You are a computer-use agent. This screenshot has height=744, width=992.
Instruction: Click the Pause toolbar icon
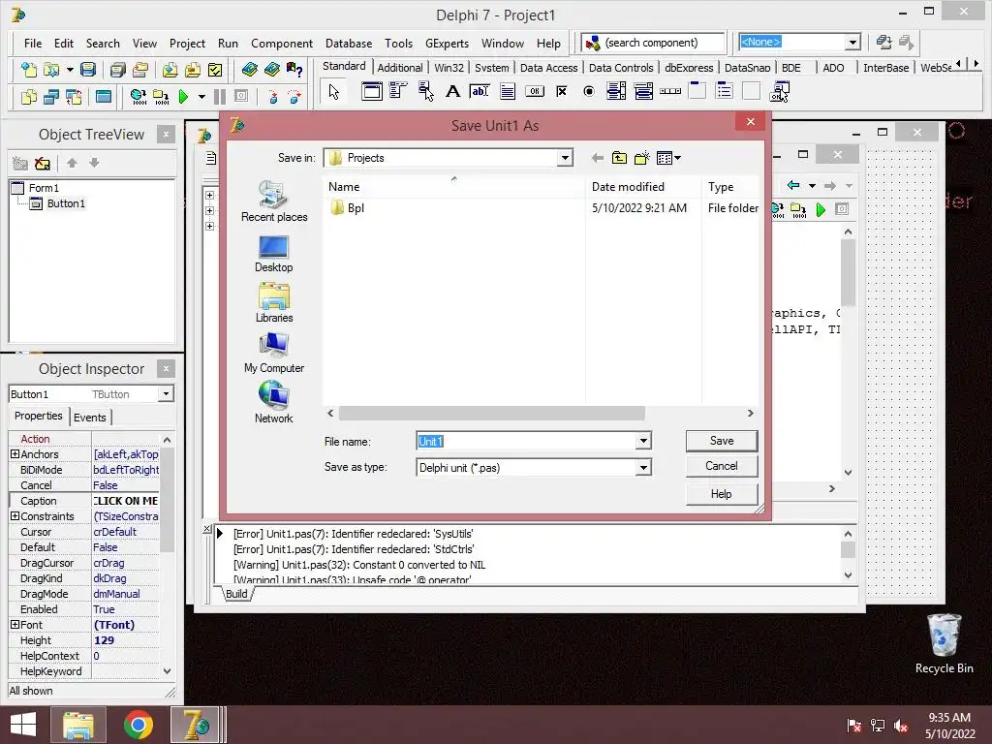220,97
